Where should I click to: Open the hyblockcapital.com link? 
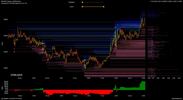pyautogui.click(x=177, y=99)
